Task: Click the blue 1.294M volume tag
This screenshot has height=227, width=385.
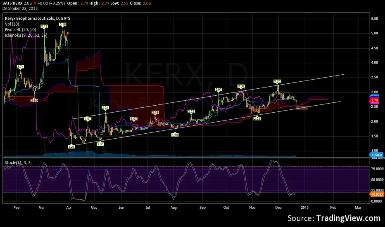Action: (376, 155)
